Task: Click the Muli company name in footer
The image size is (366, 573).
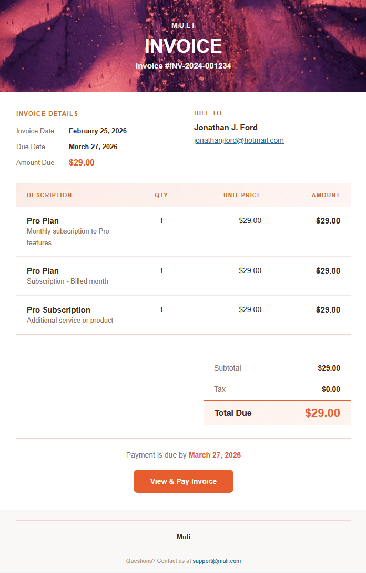Action: point(183,537)
